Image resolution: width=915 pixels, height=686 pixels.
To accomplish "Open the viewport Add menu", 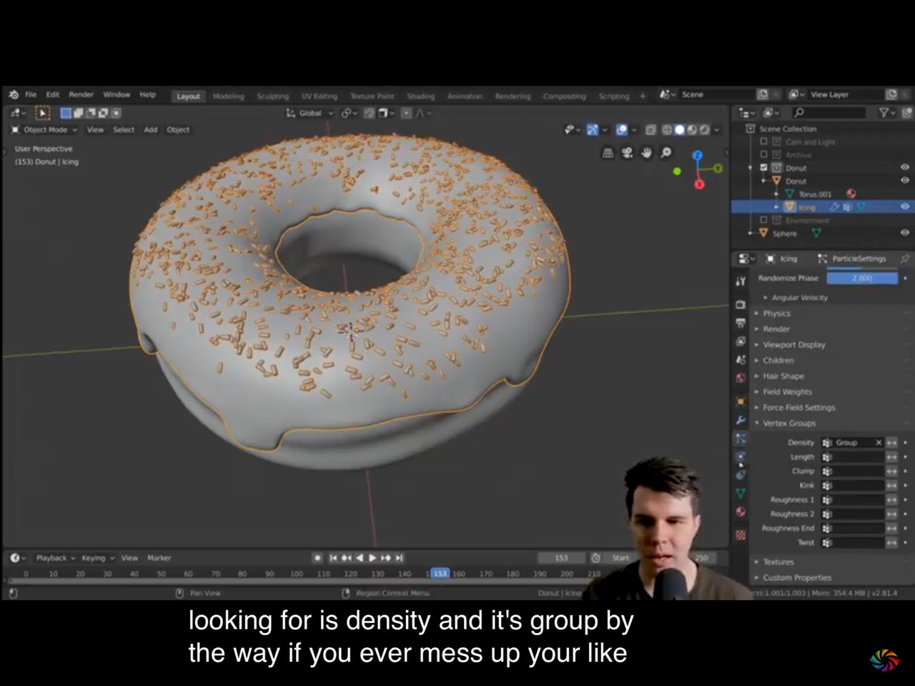I will (150, 130).
